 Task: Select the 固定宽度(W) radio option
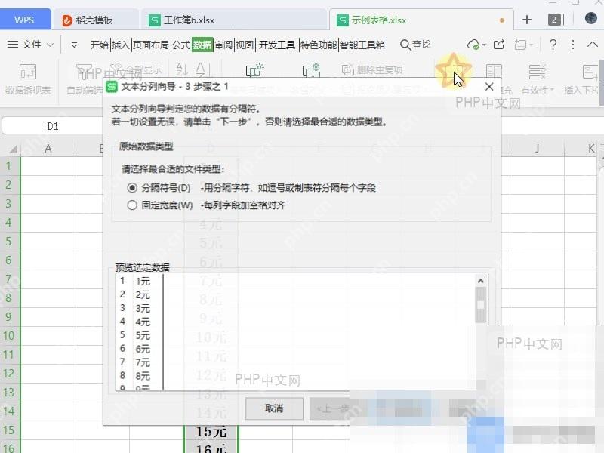(132, 205)
